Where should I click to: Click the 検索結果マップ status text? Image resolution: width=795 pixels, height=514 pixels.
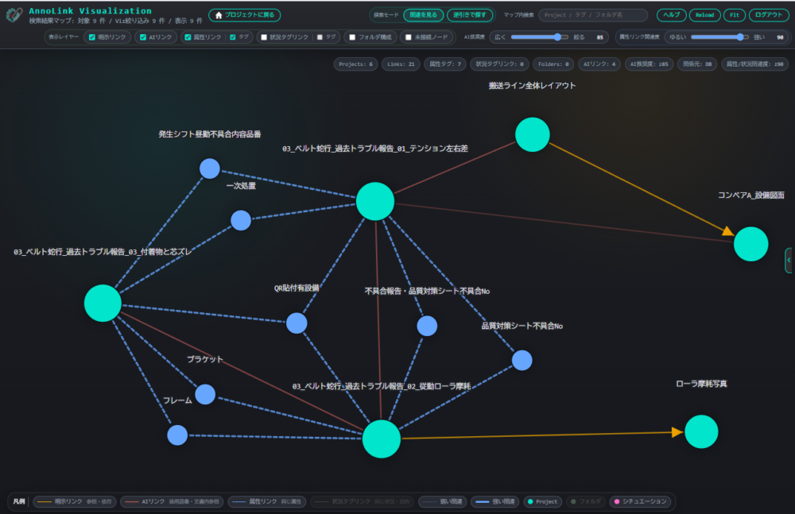115,21
